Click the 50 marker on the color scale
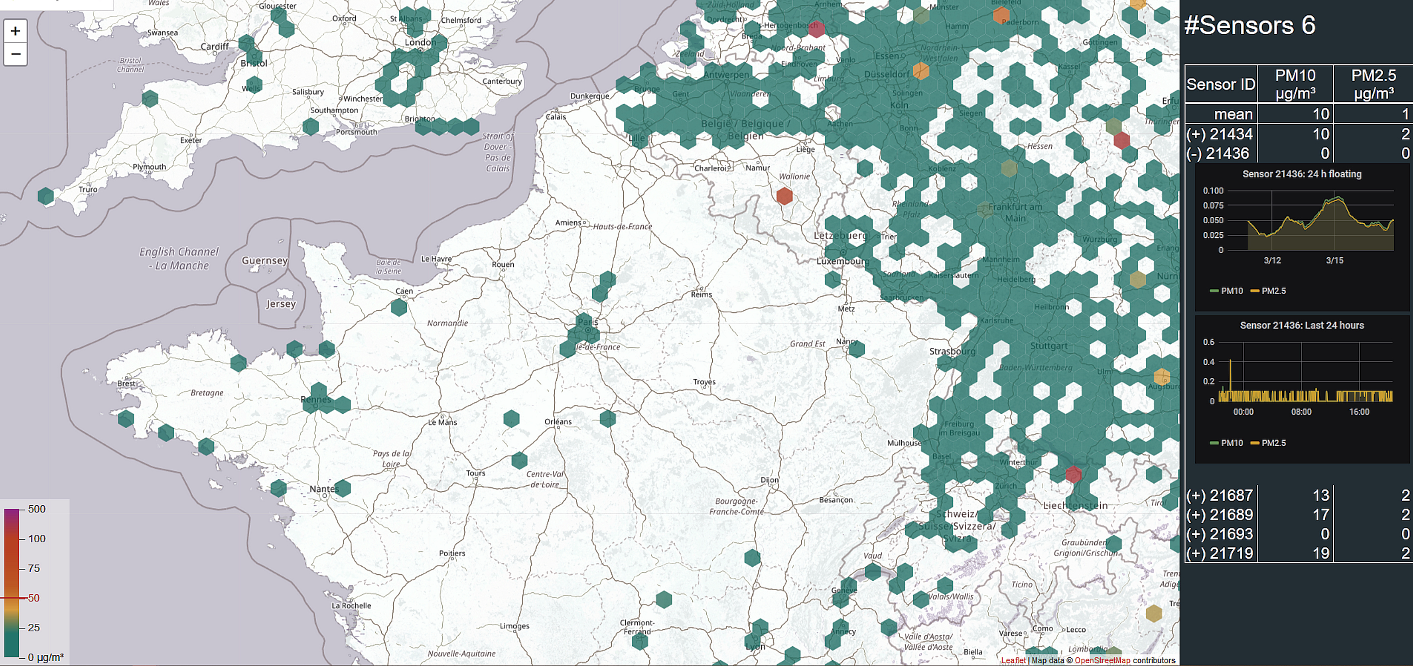Screen dimensions: 1413x666 34,598
